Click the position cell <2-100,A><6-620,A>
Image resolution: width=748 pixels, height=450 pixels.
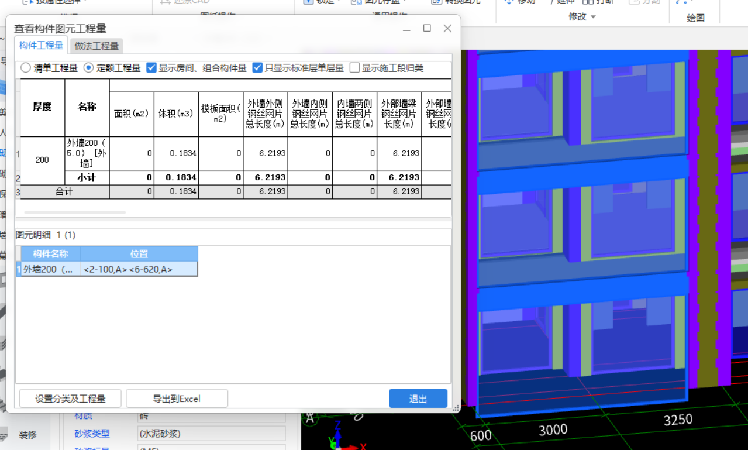pos(139,269)
